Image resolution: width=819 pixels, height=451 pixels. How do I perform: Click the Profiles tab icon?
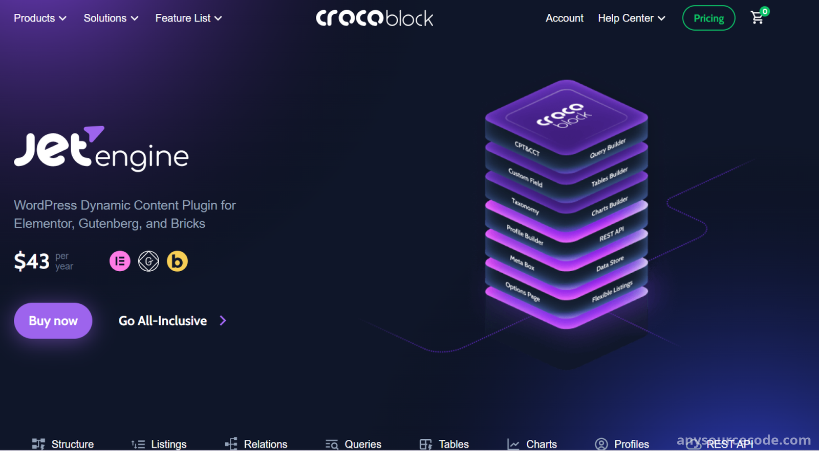click(601, 444)
